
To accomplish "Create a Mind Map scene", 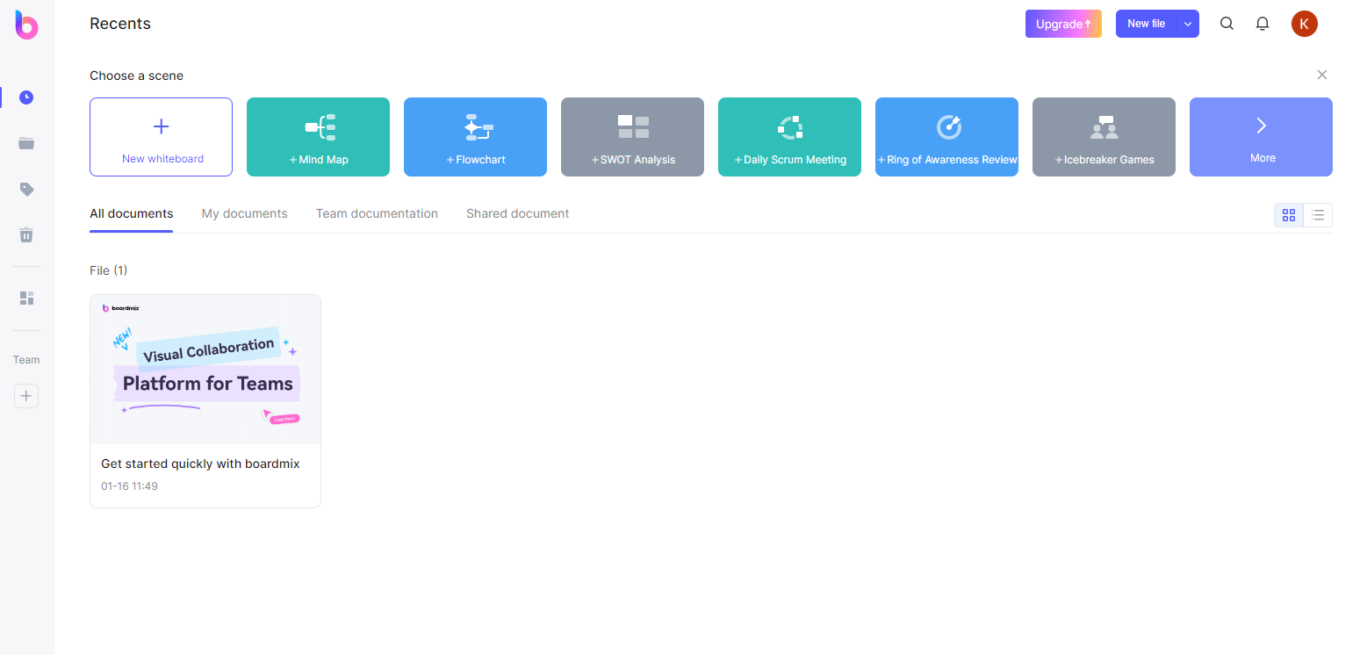I will 318,137.
